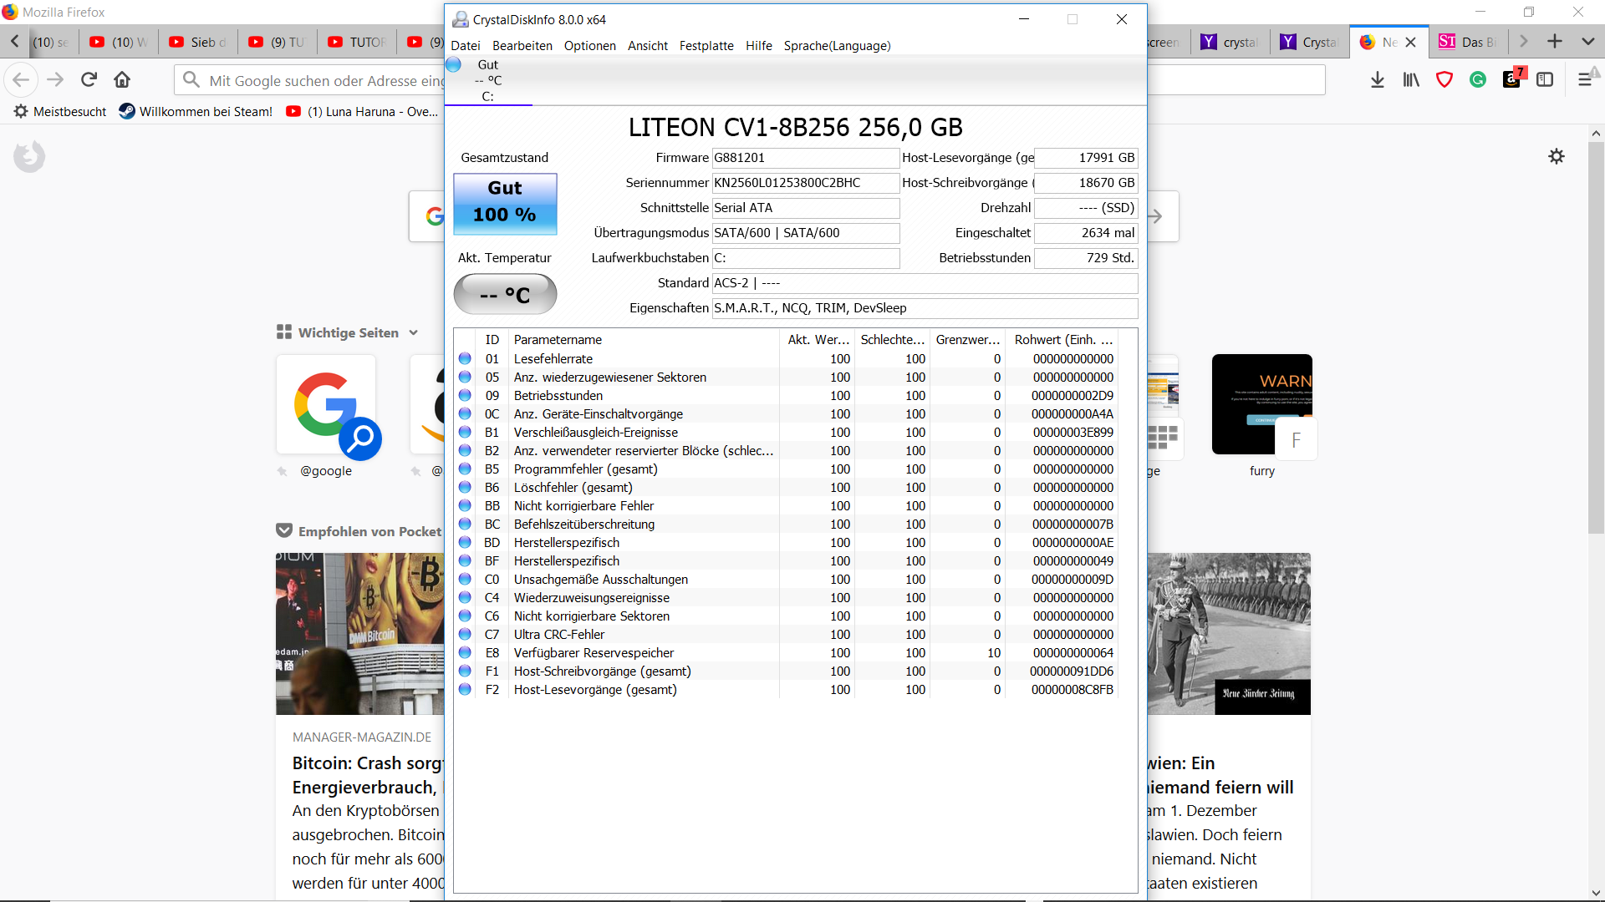Screen dimensions: 1605x902
Task: Toggle the Firefox sidebar icon
Action: pos(1545,80)
